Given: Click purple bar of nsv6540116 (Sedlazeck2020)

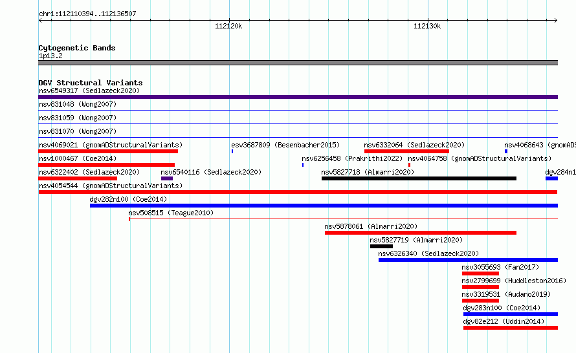Looking at the screenshot, I should tap(167, 178).
